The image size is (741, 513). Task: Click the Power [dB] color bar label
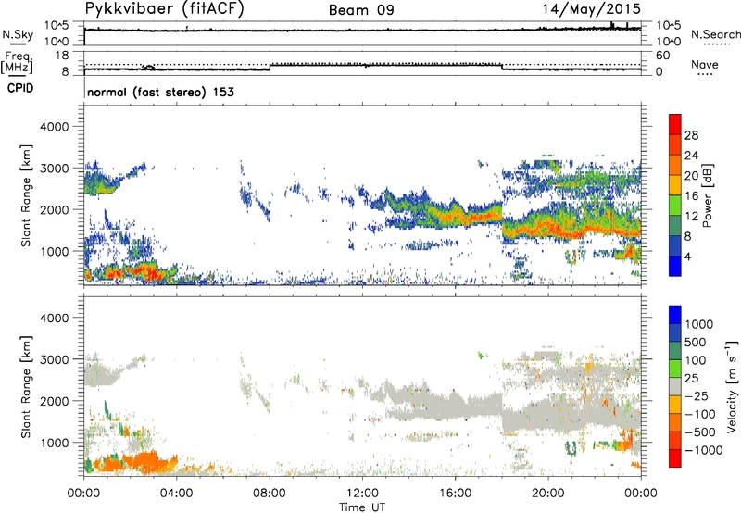(x=707, y=195)
